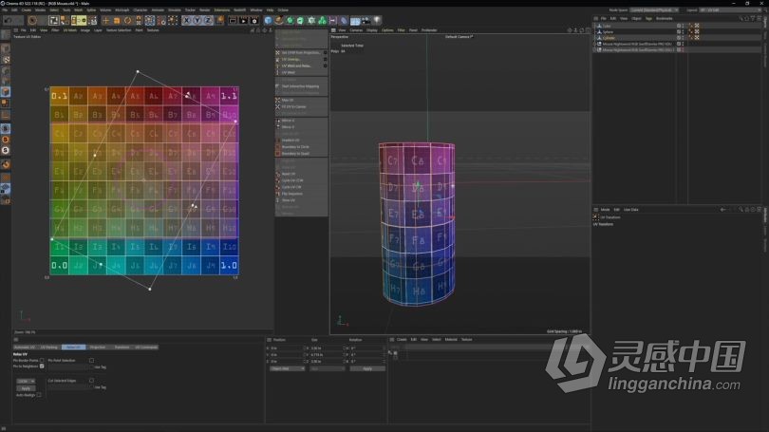Open Edit Render Settings icon
Screen dimensions: 769x432
click(x=254, y=21)
